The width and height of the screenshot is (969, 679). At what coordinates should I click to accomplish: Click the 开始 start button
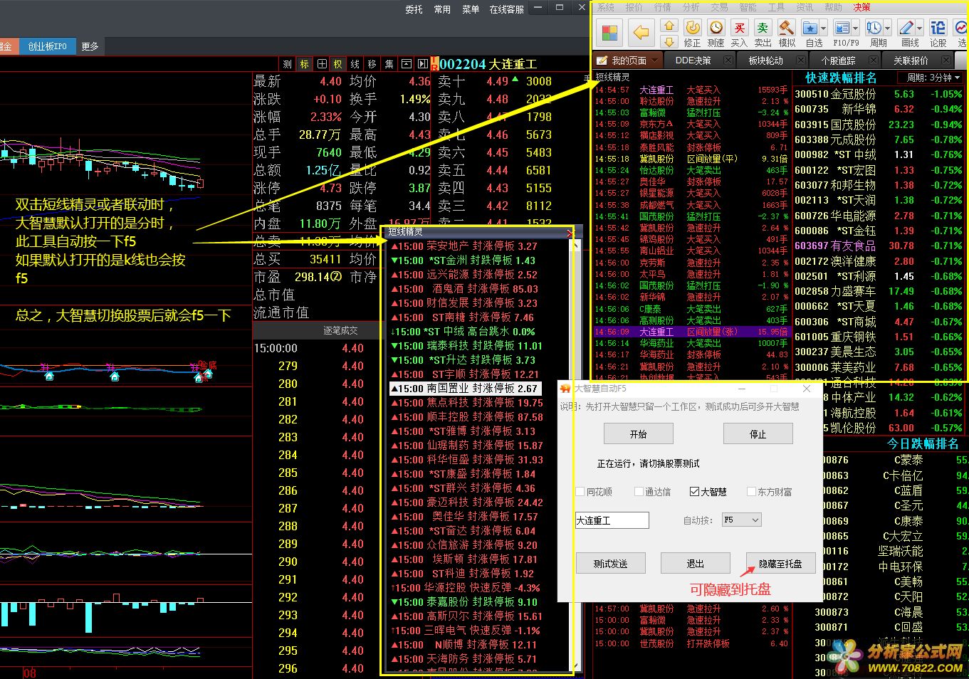[639, 433]
